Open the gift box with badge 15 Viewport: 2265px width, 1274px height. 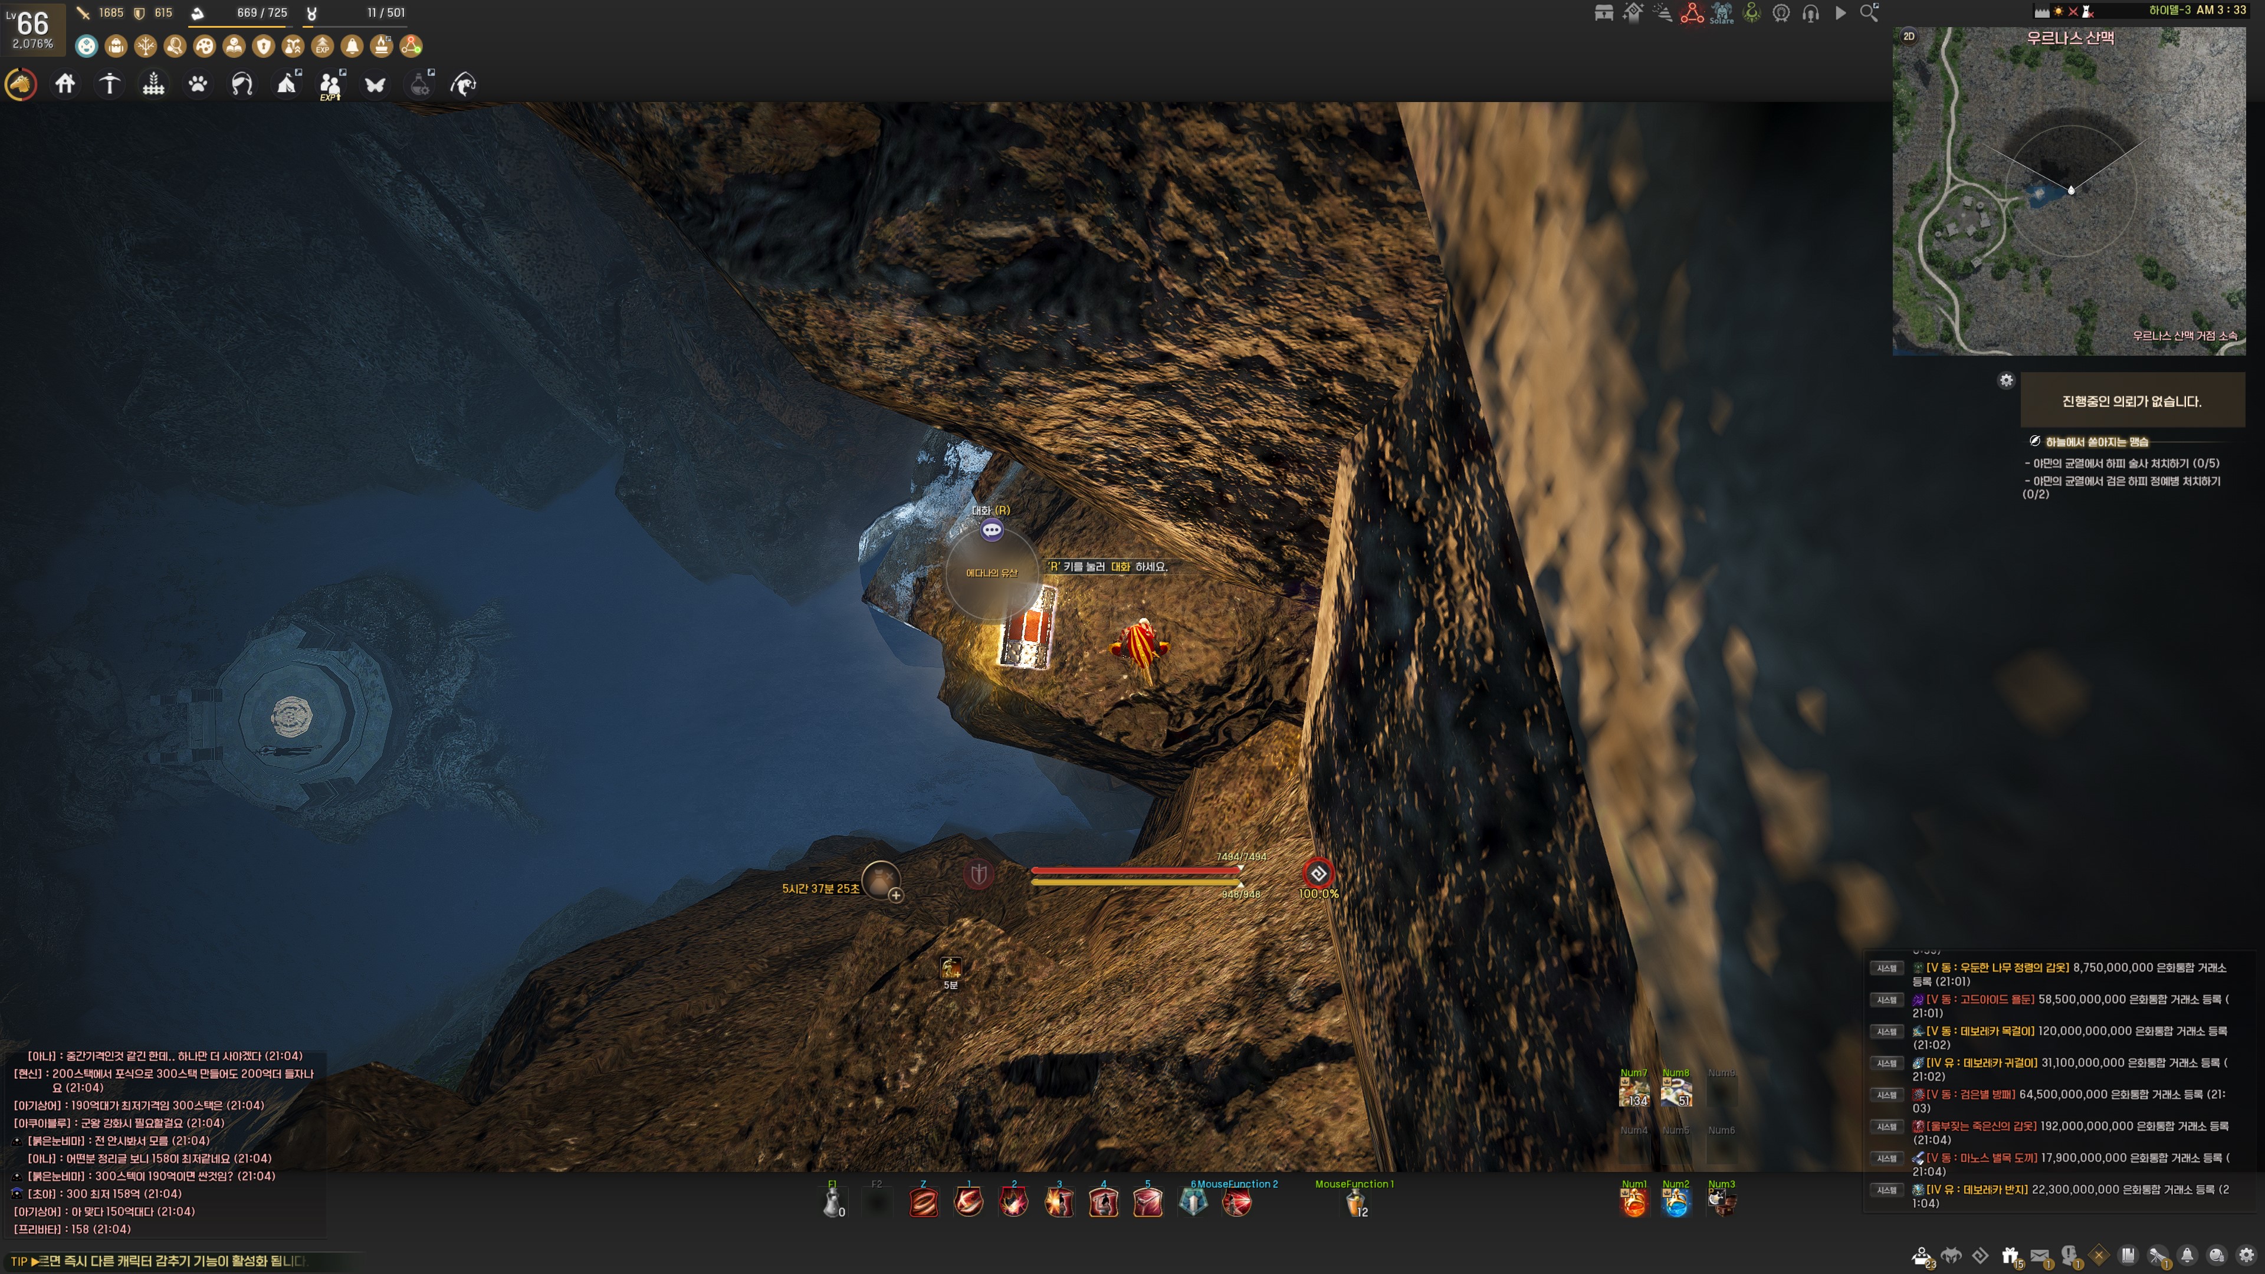(x=2010, y=1256)
